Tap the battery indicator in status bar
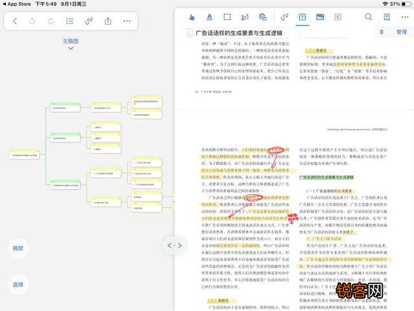 [x=407, y=4]
